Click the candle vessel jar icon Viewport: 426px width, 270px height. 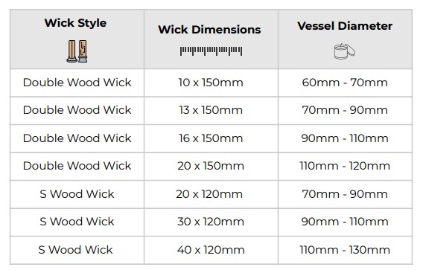[345, 51]
